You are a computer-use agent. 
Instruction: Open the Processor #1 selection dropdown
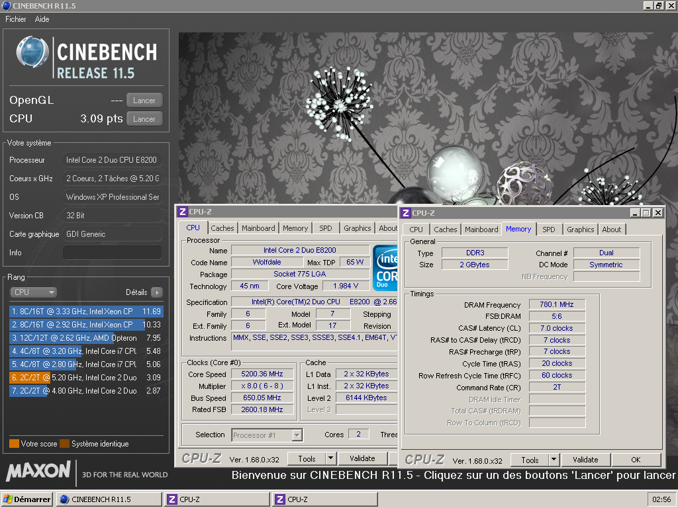pos(267,435)
